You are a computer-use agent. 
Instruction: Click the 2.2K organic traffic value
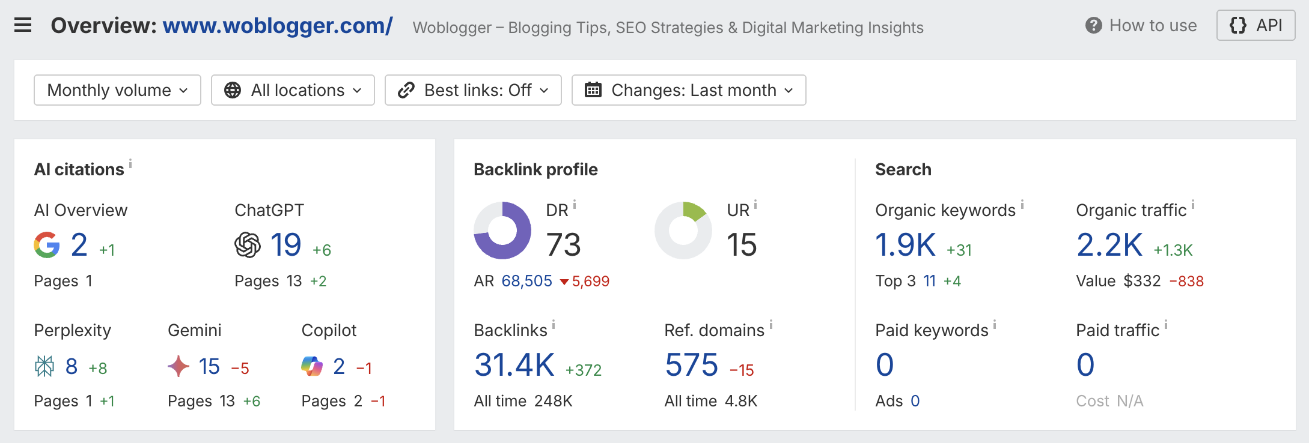[x=1109, y=245]
